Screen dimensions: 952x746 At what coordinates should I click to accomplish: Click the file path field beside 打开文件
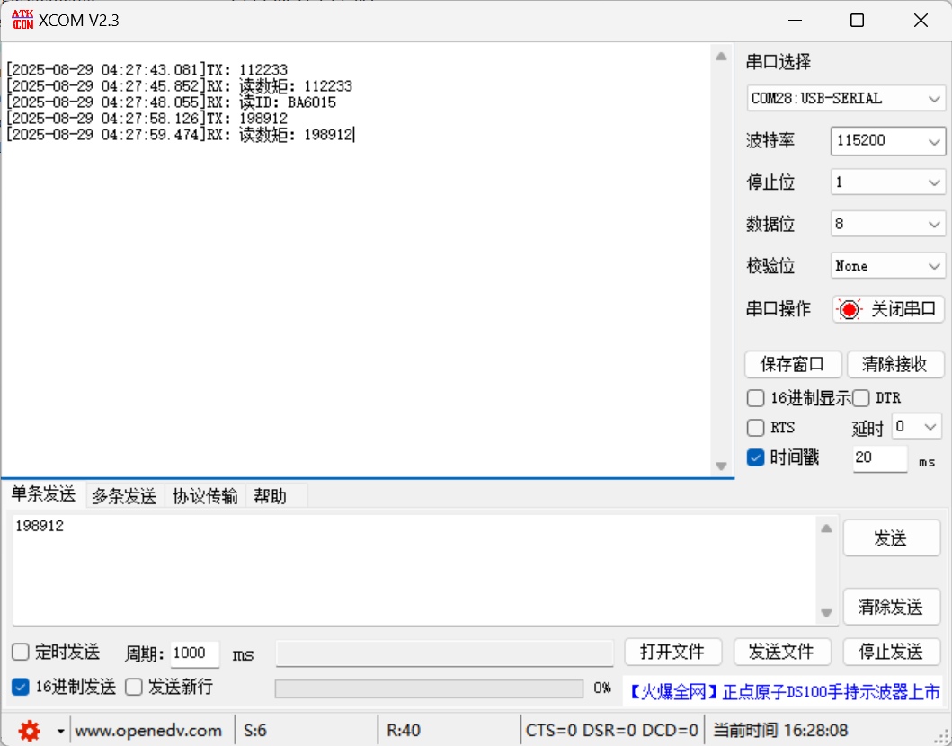click(444, 653)
